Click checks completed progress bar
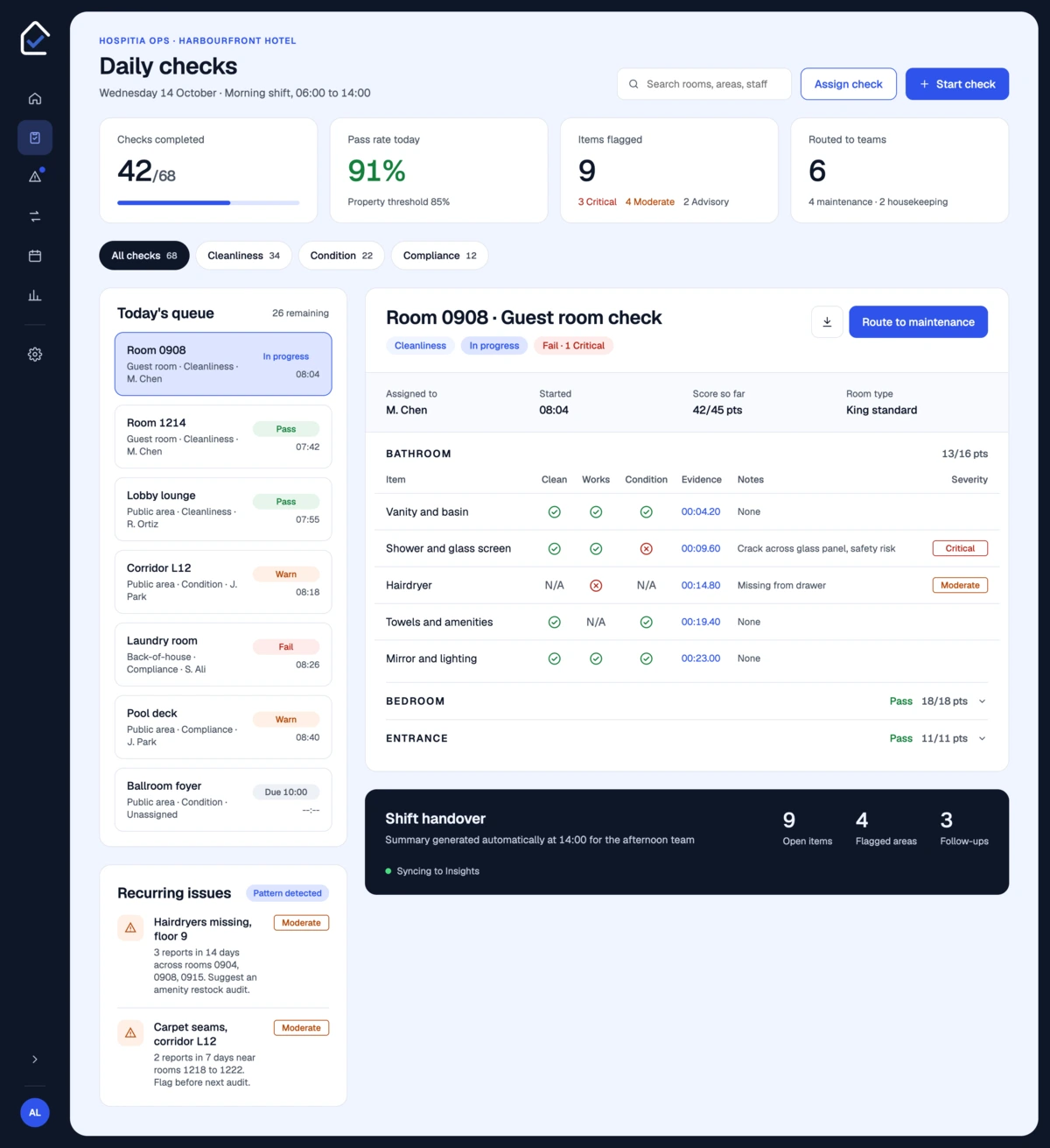This screenshot has width=1050, height=1148. point(208,203)
